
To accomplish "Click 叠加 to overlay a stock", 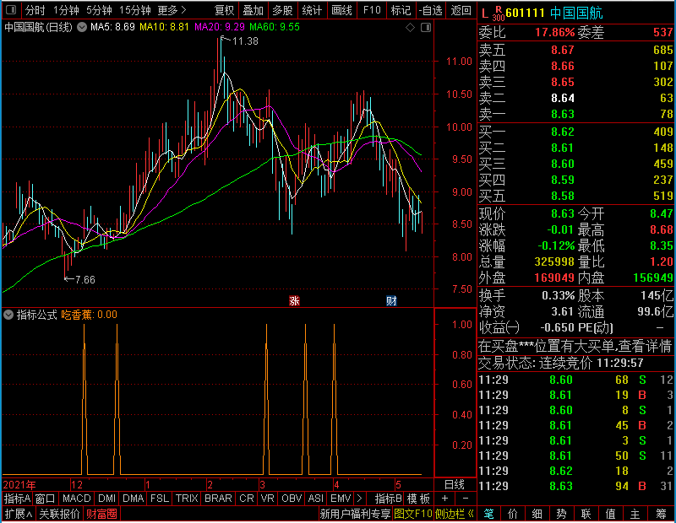I will (253, 10).
